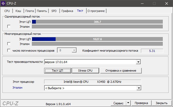Image resolution: width=173 pixels, height=107 pixels.
Task: Click the Тест производительности label
Action: pos(25,62)
